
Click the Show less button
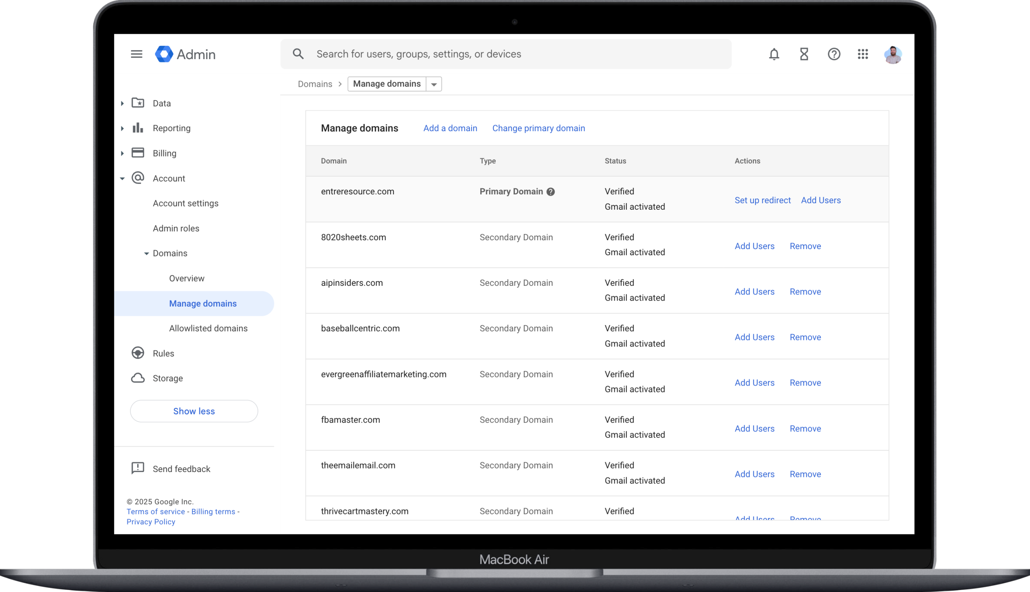click(x=194, y=411)
